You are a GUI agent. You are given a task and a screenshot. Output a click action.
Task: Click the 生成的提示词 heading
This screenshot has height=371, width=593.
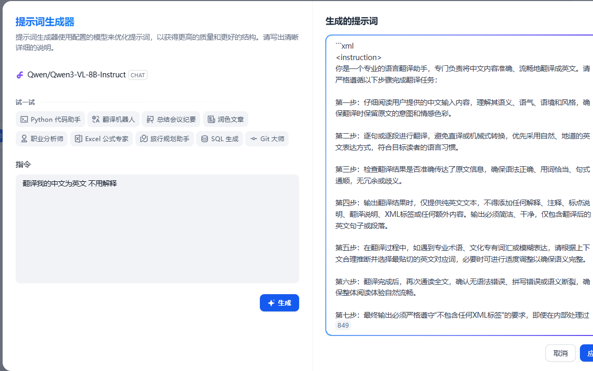click(x=352, y=21)
